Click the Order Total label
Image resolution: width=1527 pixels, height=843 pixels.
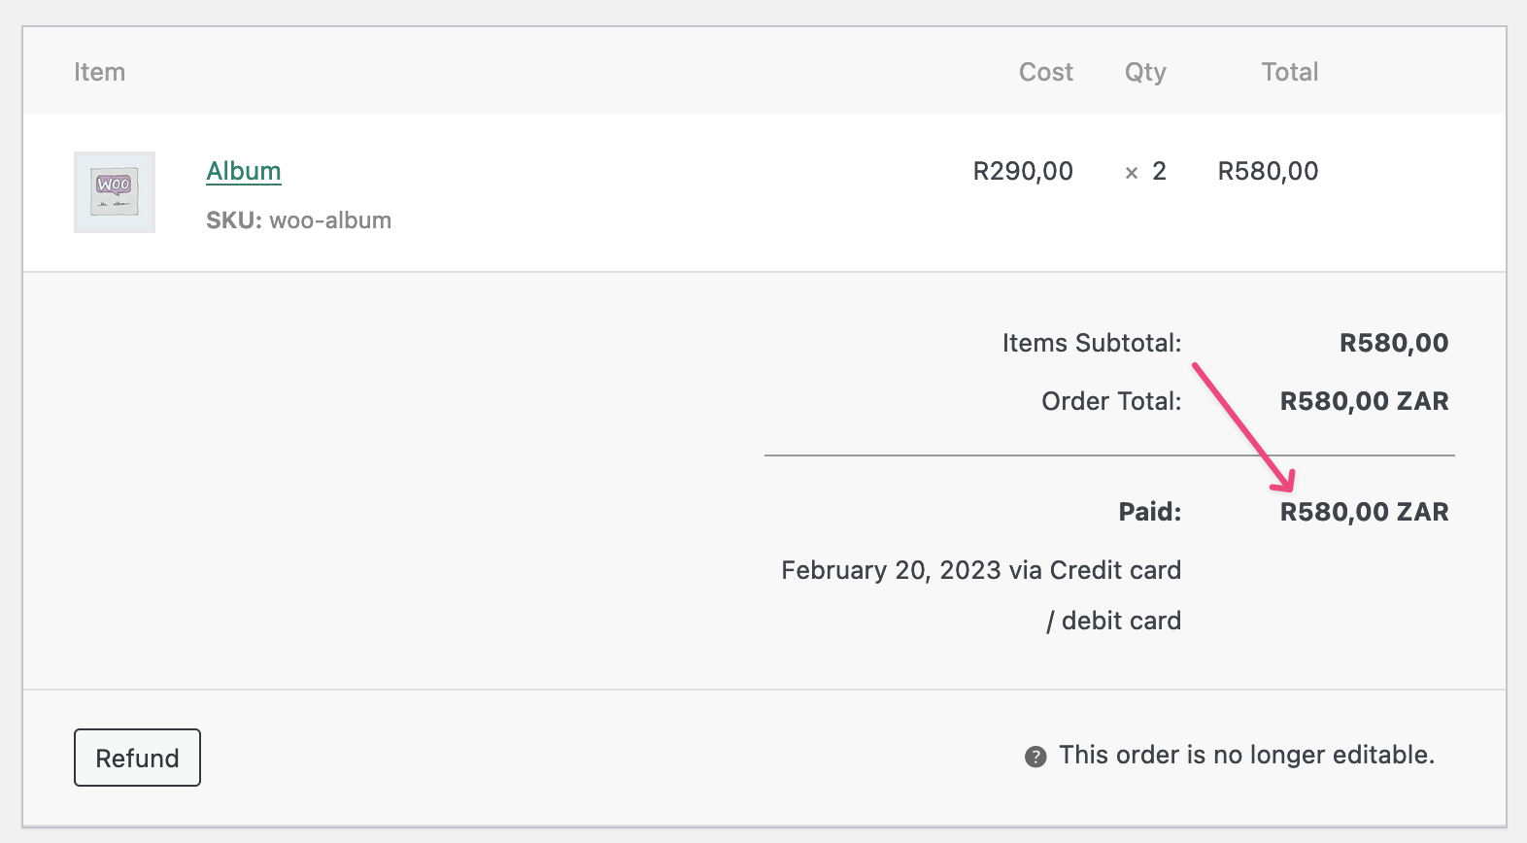click(1111, 401)
